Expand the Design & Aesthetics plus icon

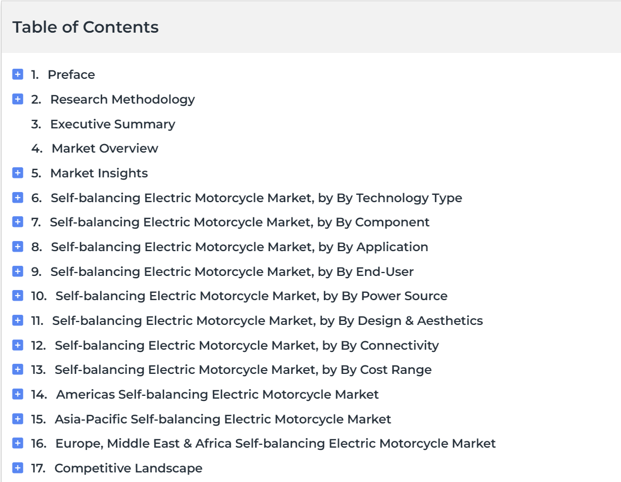coord(18,320)
